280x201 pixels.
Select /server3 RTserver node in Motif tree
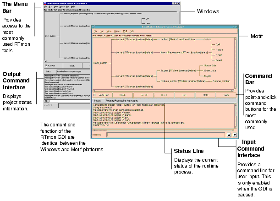[x=134, y=76]
